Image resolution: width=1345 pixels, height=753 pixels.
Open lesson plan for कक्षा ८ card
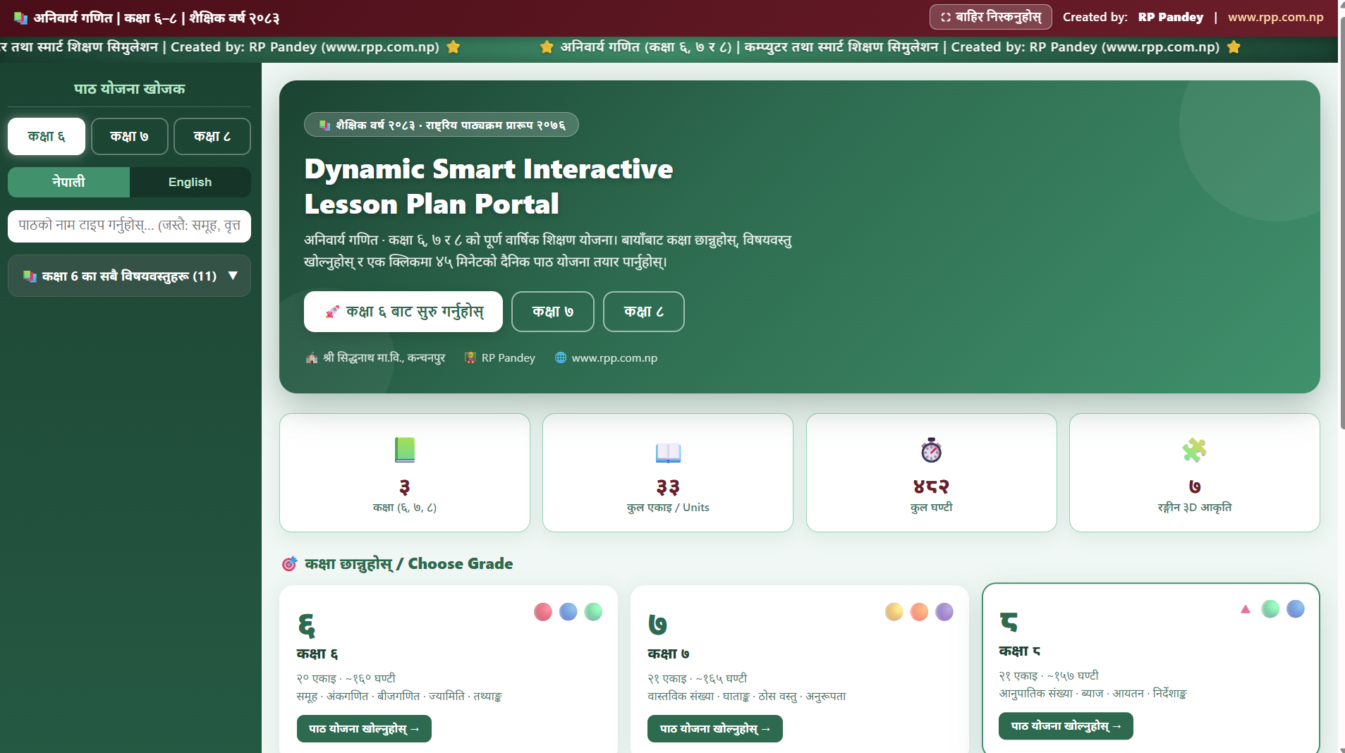(1066, 726)
